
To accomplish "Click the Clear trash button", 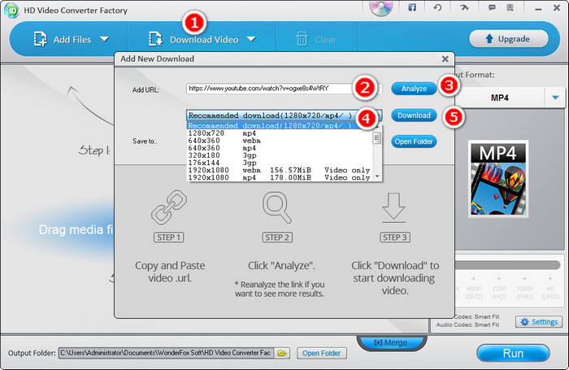I will point(316,39).
